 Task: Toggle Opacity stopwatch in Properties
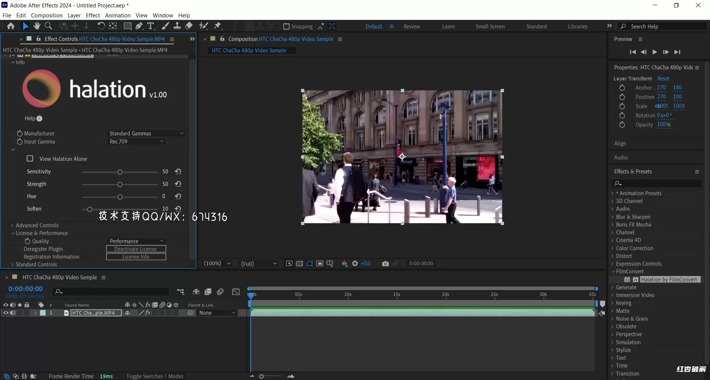pyautogui.click(x=622, y=125)
